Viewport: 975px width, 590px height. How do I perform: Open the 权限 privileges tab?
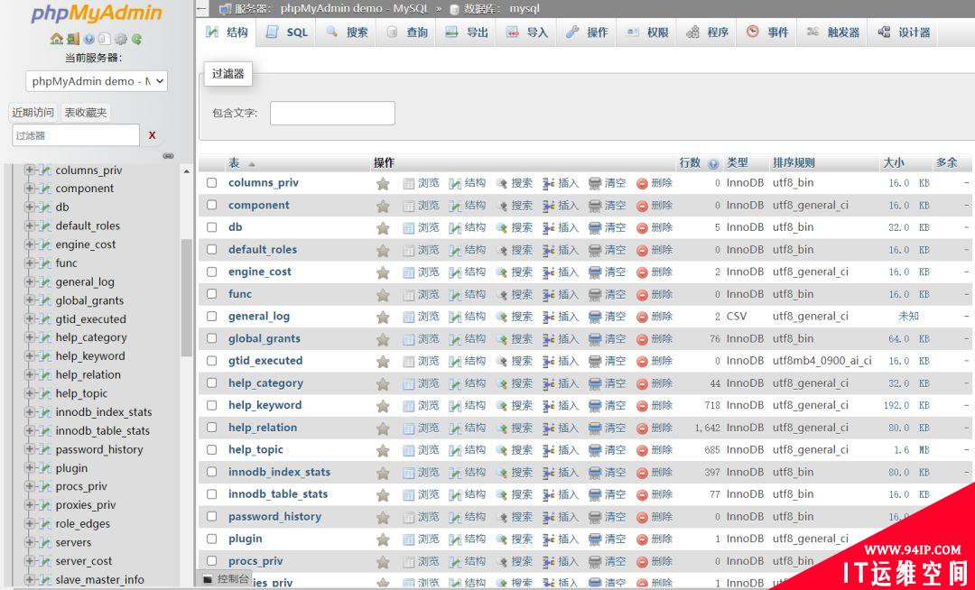coord(646,32)
